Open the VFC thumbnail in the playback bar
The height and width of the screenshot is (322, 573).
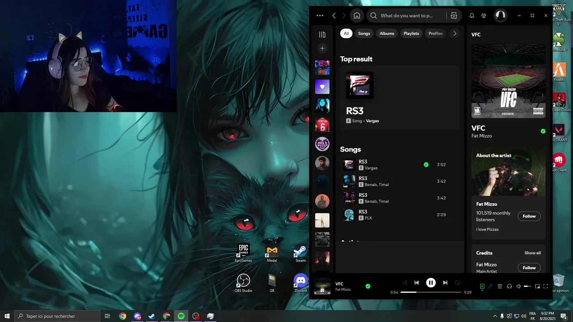[322, 287]
